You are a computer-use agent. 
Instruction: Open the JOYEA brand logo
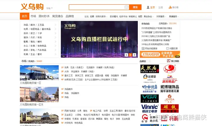click(x=170, y=98)
